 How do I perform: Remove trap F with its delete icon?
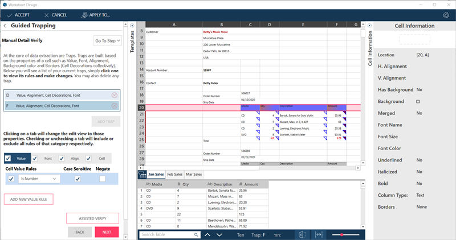(x=115, y=106)
